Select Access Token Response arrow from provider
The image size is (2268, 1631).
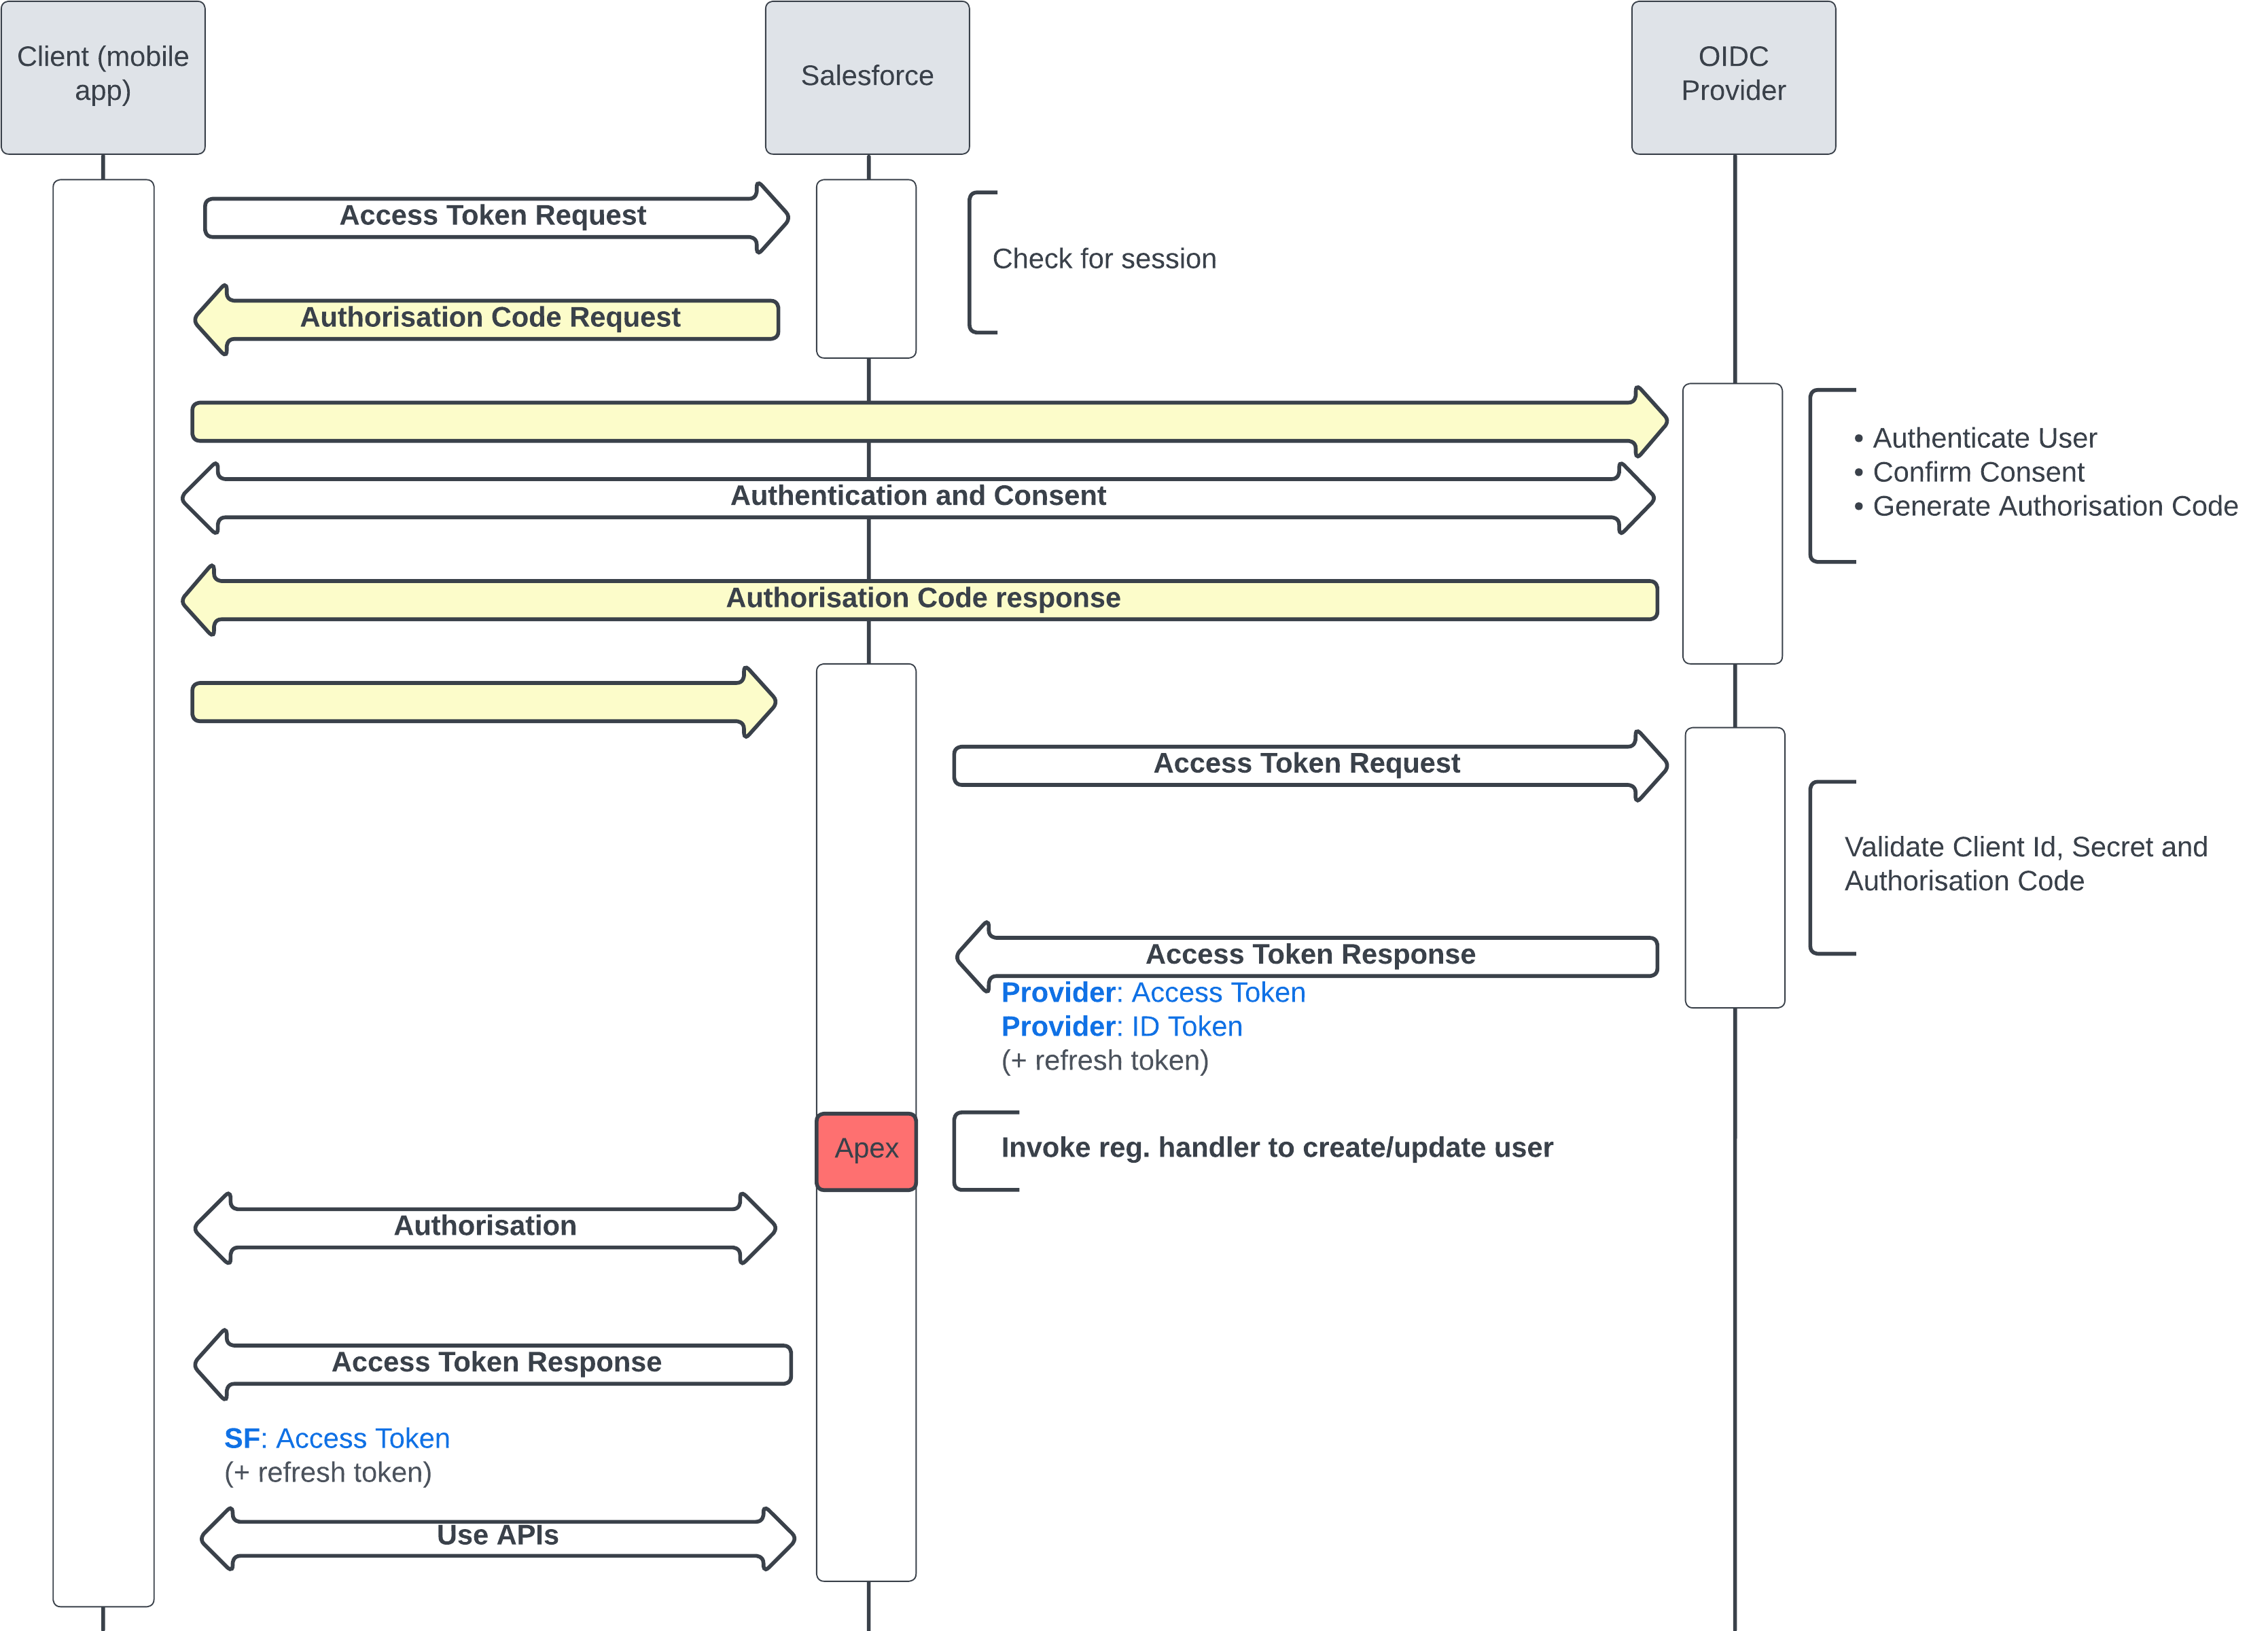(1309, 956)
